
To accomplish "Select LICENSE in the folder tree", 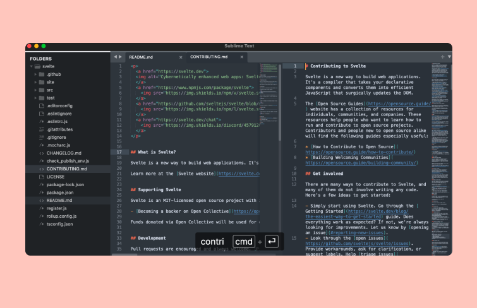I will [56, 177].
